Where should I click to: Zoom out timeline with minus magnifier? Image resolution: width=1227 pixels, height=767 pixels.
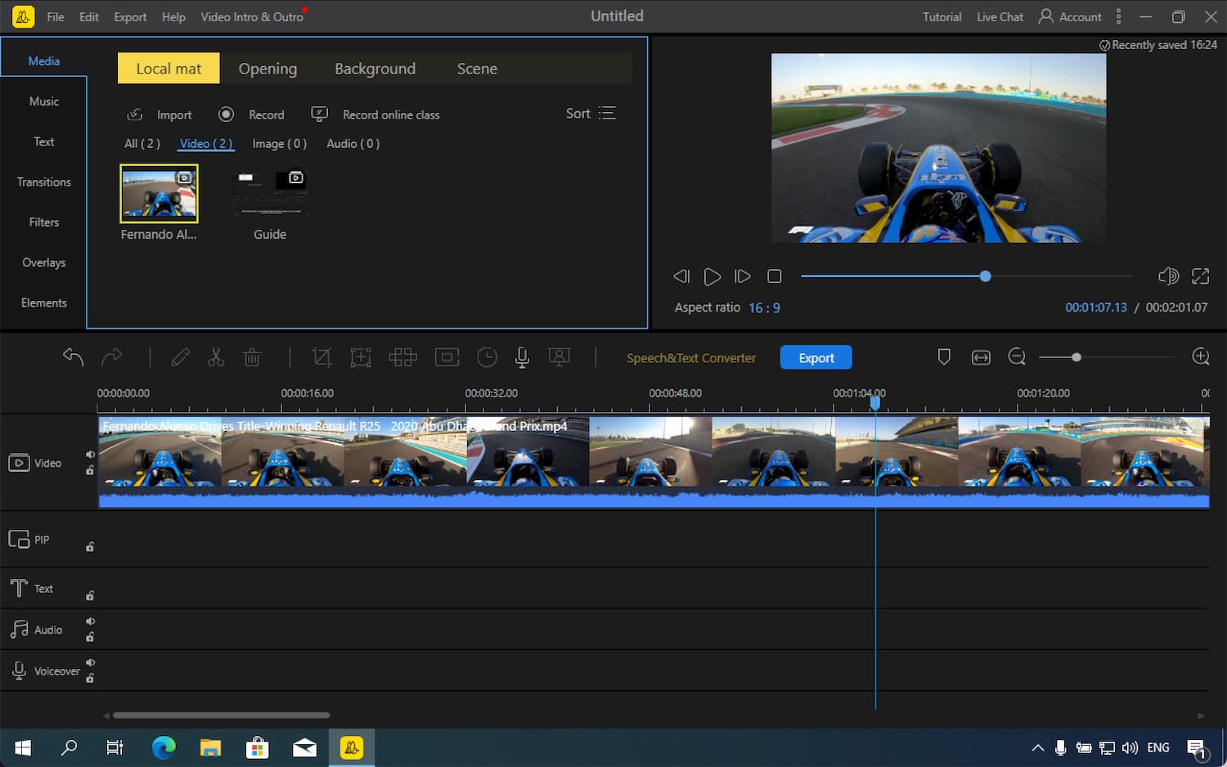(x=1017, y=357)
